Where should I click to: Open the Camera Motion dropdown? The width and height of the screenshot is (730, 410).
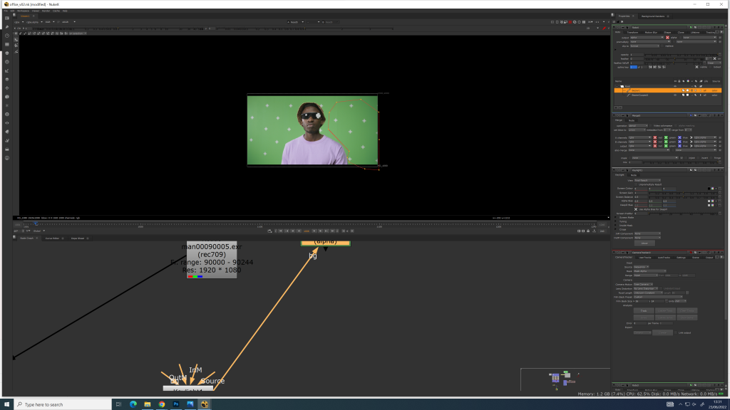click(x=643, y=285)
